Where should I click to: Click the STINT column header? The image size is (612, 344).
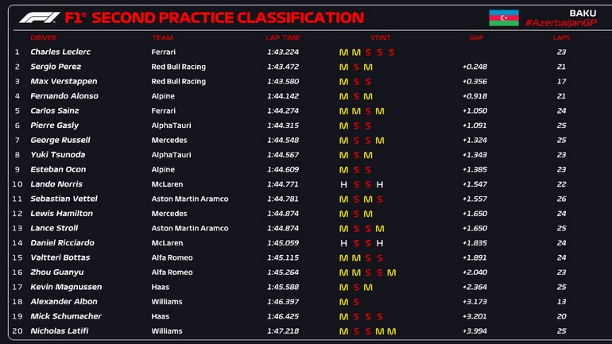(381, 37)
